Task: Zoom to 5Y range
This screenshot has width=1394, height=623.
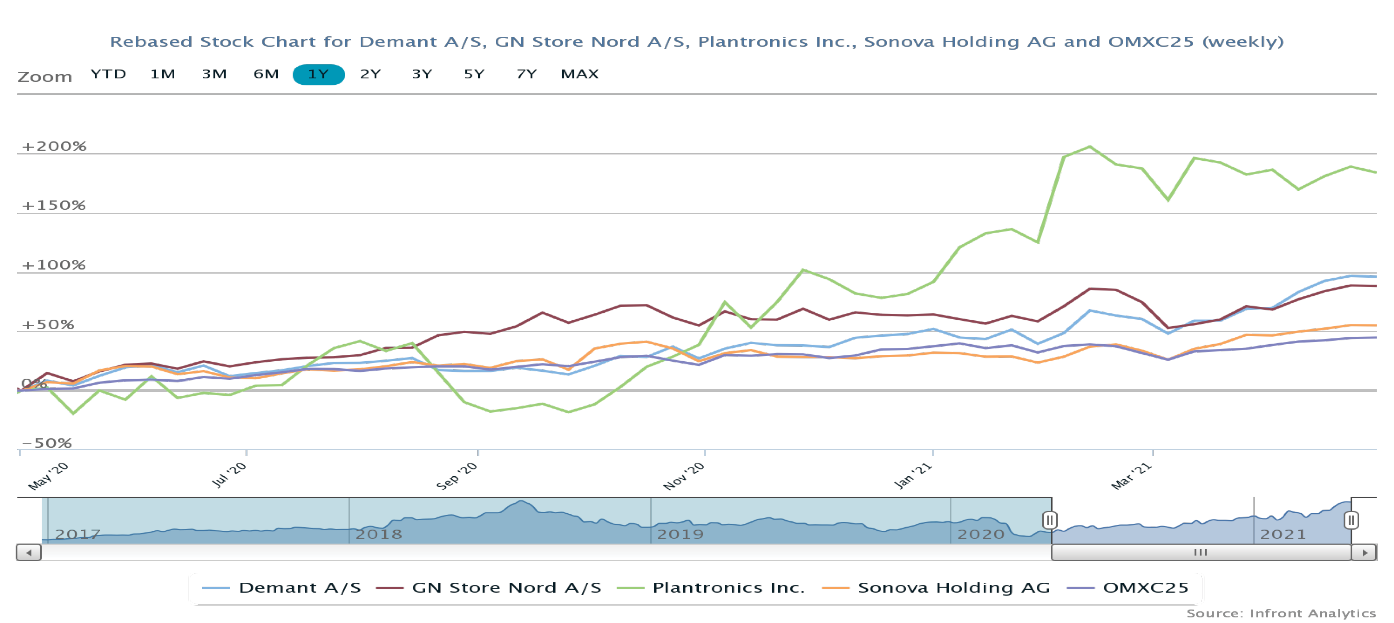Action: pos(474,74)
